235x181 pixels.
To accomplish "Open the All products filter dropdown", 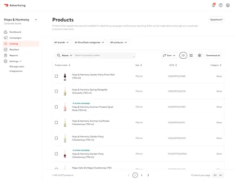I will point(118,43).
